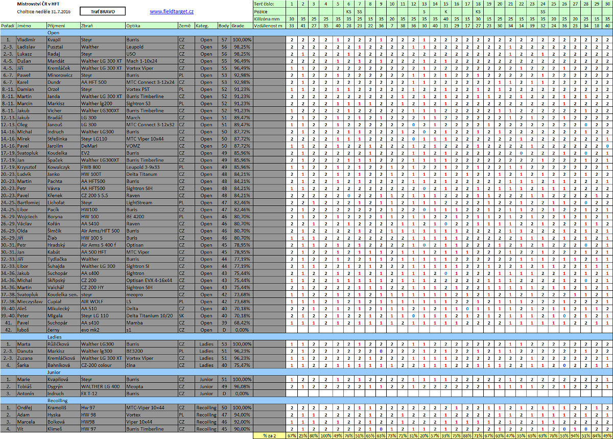Click the Optika column header

pyautogui.click(x=134, y=25)
